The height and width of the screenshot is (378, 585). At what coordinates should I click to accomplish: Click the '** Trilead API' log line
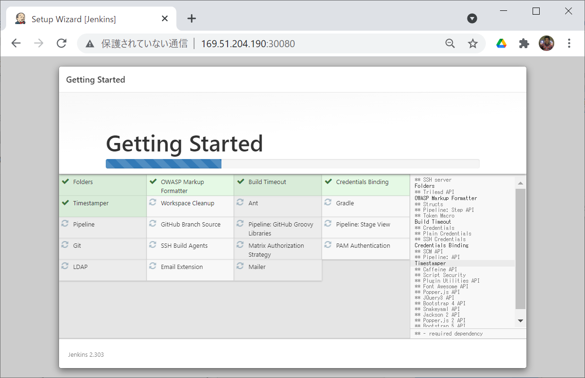click(434, 192)
